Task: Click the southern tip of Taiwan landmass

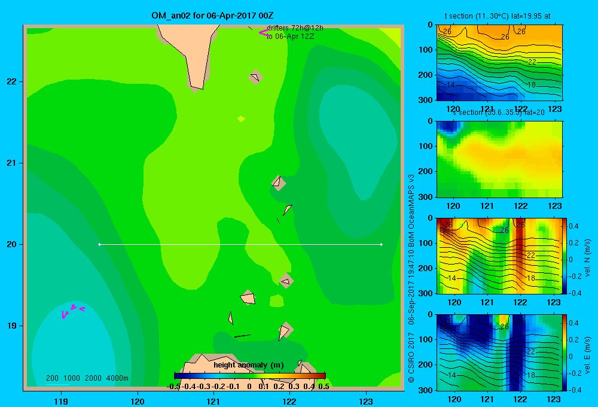Action: (197, 86)
